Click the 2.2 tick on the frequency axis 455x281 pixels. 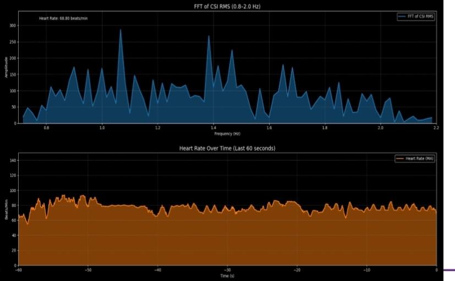436,128
